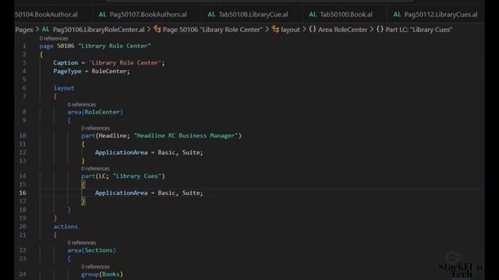Click the page symbol icon before Page 50106 breadcrumb
The height and width of the screenshot is (280, 499).
[x=157, y=30]
